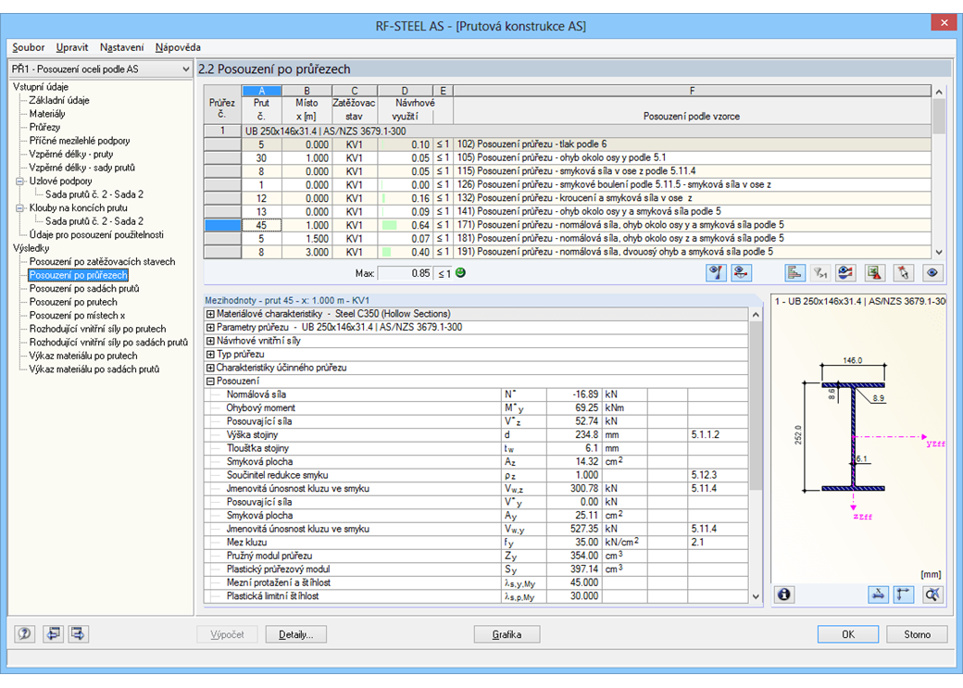Click the result diagrams bar-chart icon
Screen dimensions: 963x688
(x=794, y=273)
